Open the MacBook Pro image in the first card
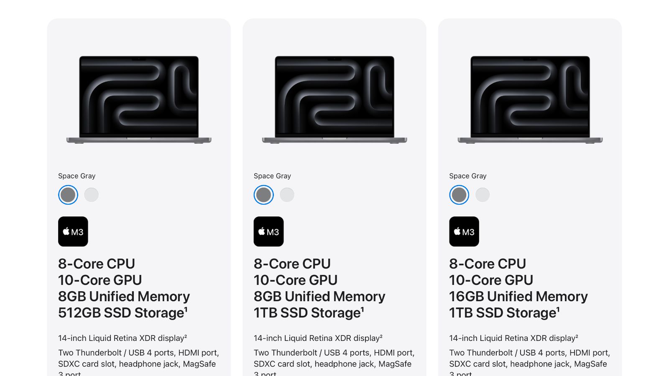The width and height of the screenshot is (669, 376). [x=139, y=99]
